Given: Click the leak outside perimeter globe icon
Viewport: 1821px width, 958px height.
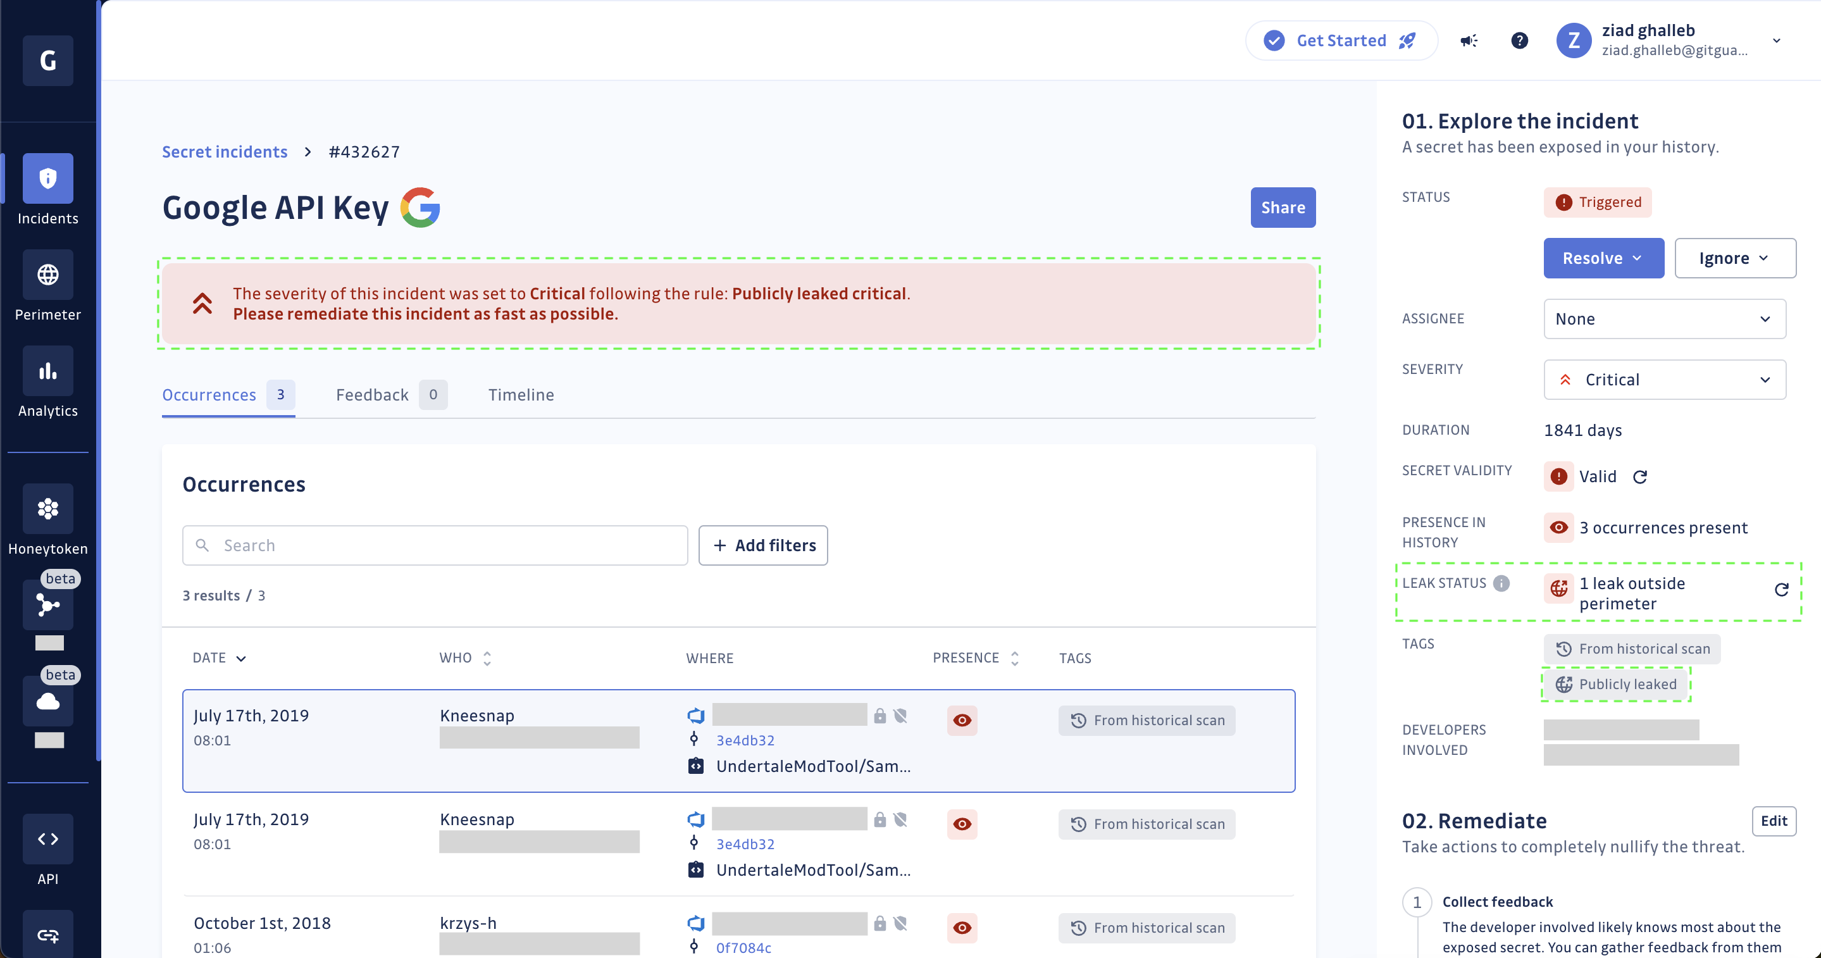Looking at the screenshot, I should (x=1558, y=588).
